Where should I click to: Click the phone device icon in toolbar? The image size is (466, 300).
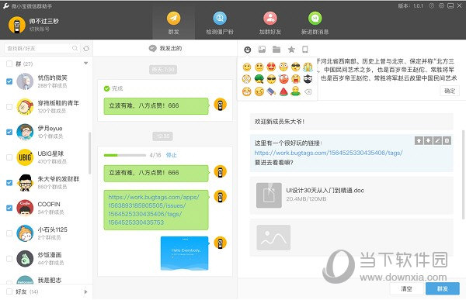[x=305, y=50]
